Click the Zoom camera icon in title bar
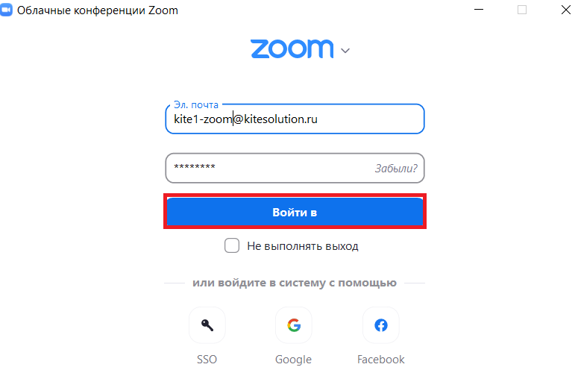The height and width of the screenshot is (373, 578). click(x=6, y=10)
